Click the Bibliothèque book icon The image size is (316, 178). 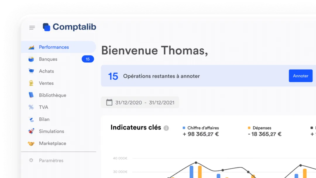pos(31,95)
